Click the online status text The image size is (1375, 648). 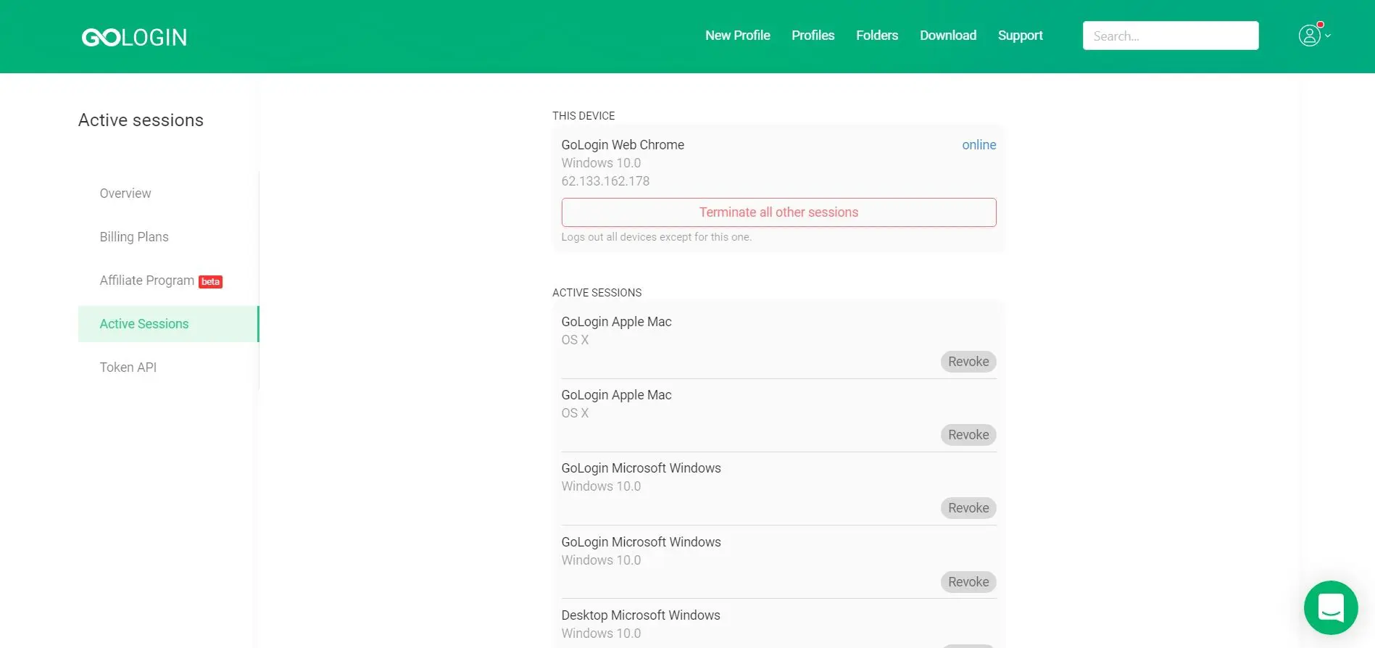[x=979, y=145]
